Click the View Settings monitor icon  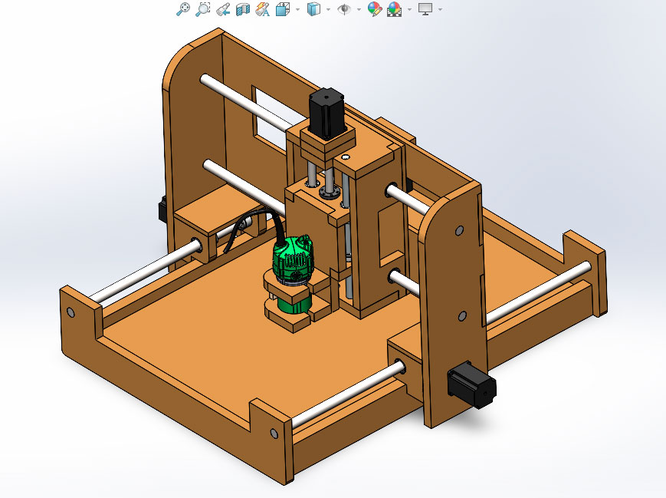coord(425,9)
